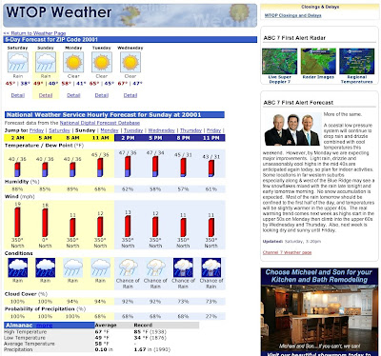Viewport: 381px width, 356px height.
Task: Go back via Return to Weather Page link
Action: [x=34, y=33]
